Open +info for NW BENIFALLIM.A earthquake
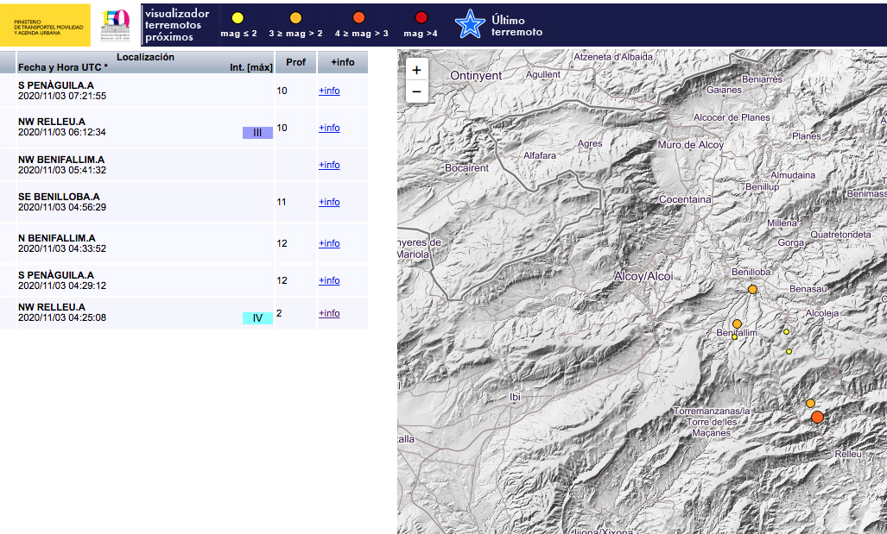This screenshot has width=887, height=534. click(329, 165)
